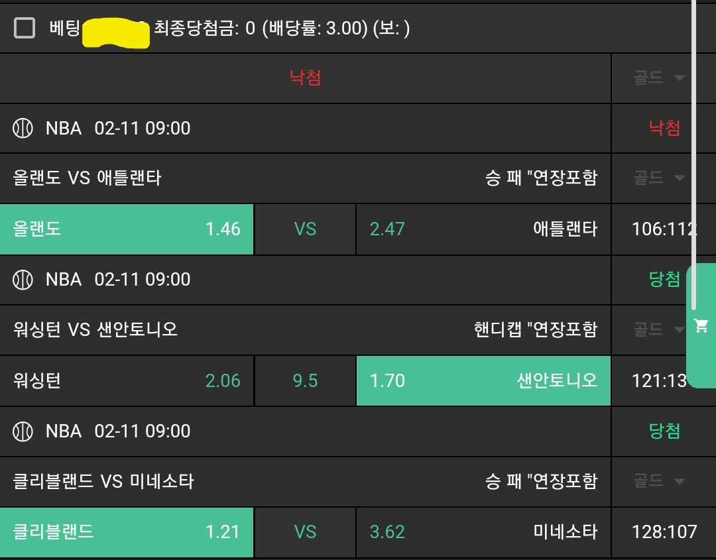The image size is (716, 560).
Task: Choose the 샌안토니오 1.70 handicap pick
Action: point(483,381)
